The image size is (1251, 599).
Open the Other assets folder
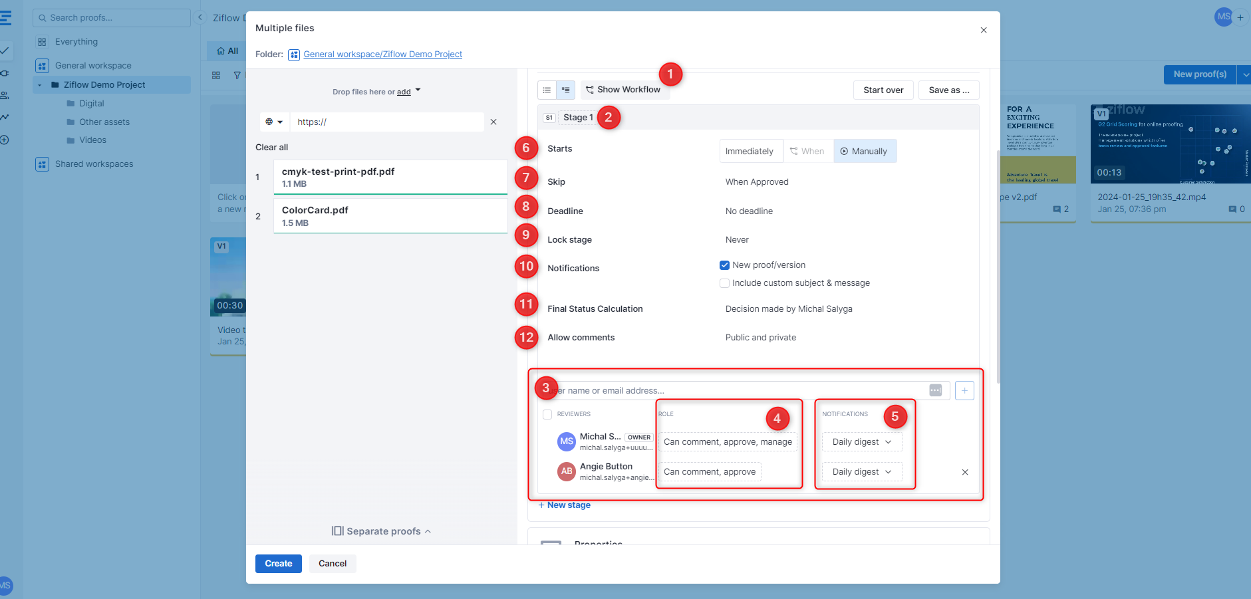(104, 122)
